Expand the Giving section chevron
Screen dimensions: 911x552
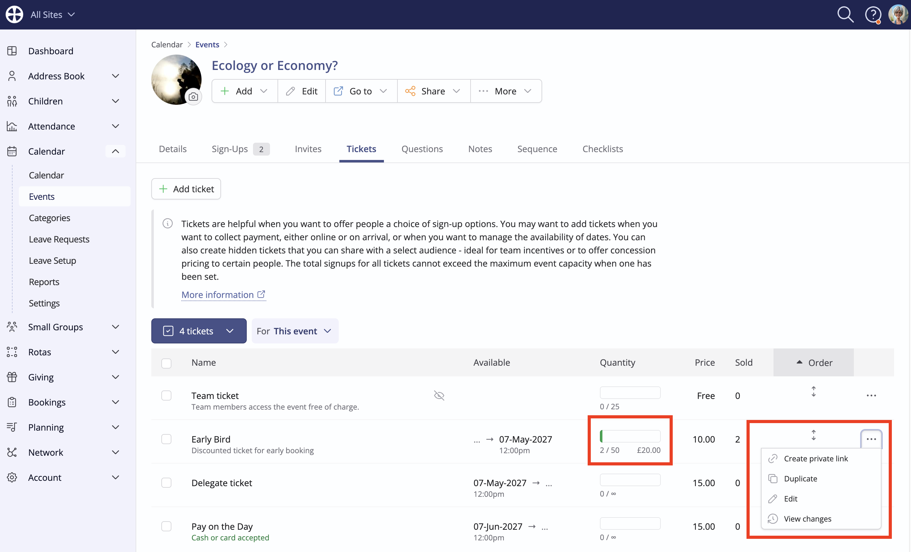click(x=115, y=377)
